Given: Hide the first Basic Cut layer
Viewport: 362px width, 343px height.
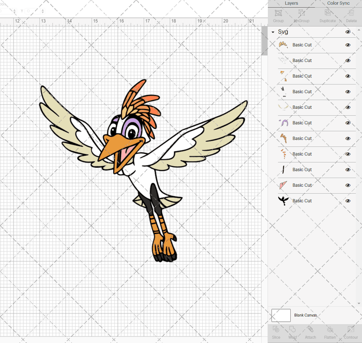Looking at the screenshot, I should (x=347, y=45).
